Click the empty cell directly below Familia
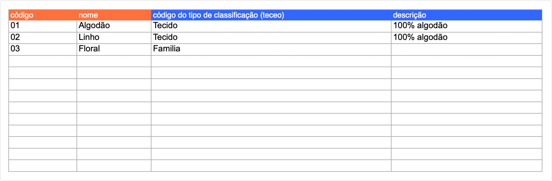 point(271,61)
